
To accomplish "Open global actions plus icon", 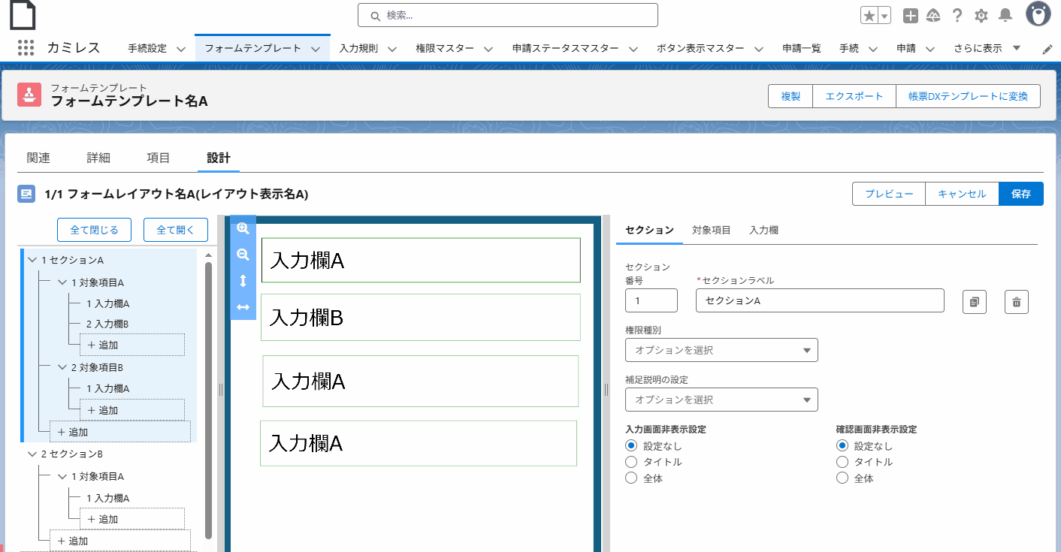I will pyautogui.click(x=910, y=16).
